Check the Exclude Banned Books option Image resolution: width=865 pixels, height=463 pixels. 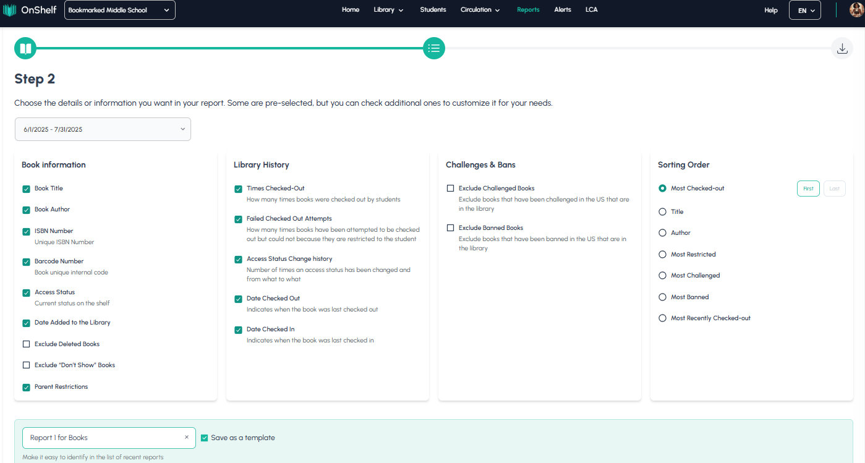click(450, 228)
